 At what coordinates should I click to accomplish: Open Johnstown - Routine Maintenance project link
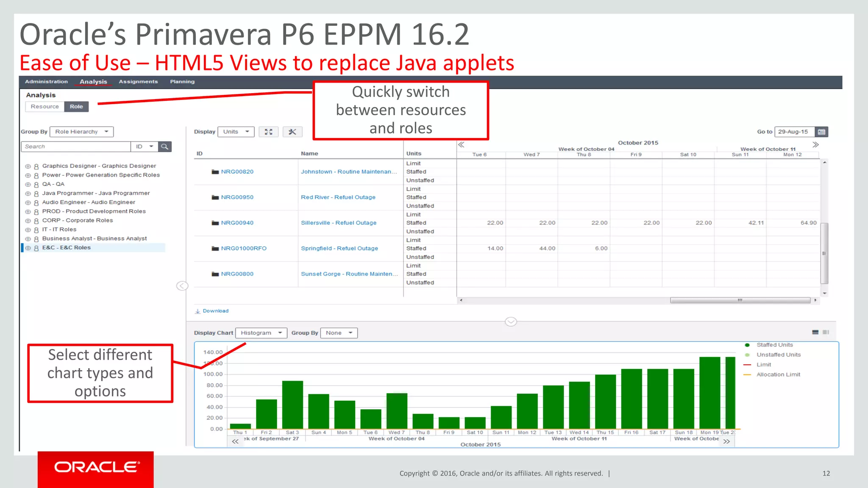point(349,172)
